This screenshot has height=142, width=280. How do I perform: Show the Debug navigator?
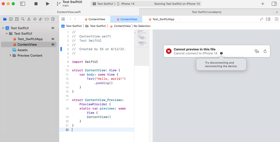41,19
